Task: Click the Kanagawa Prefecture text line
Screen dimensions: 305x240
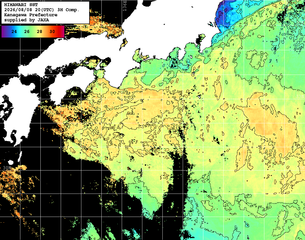Action: (30, 15)
